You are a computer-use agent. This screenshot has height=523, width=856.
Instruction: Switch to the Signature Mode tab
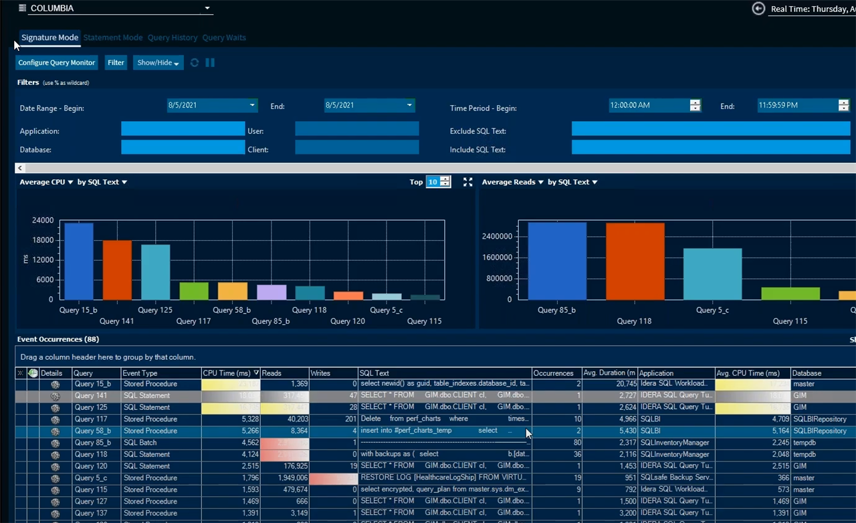[49, 37]
